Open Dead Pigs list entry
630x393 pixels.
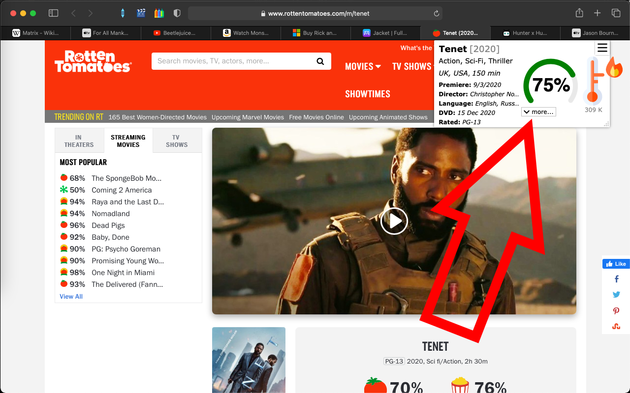point(108,225)
